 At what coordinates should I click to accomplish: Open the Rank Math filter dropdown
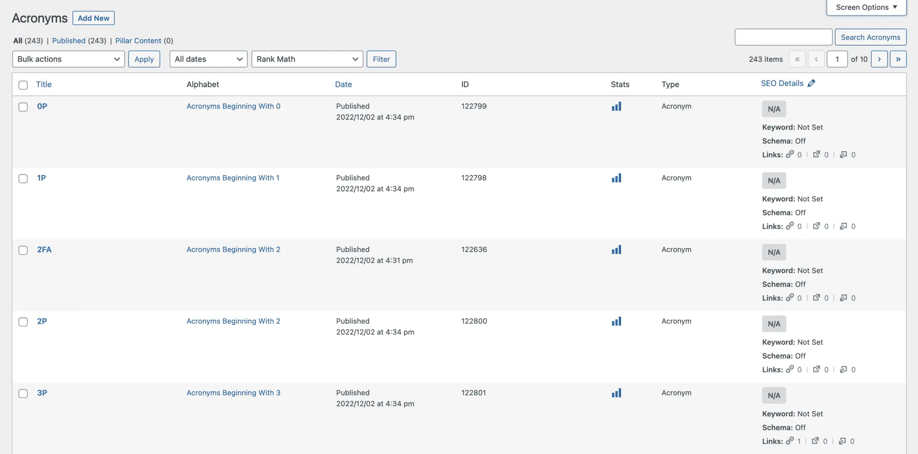point(307,59)
